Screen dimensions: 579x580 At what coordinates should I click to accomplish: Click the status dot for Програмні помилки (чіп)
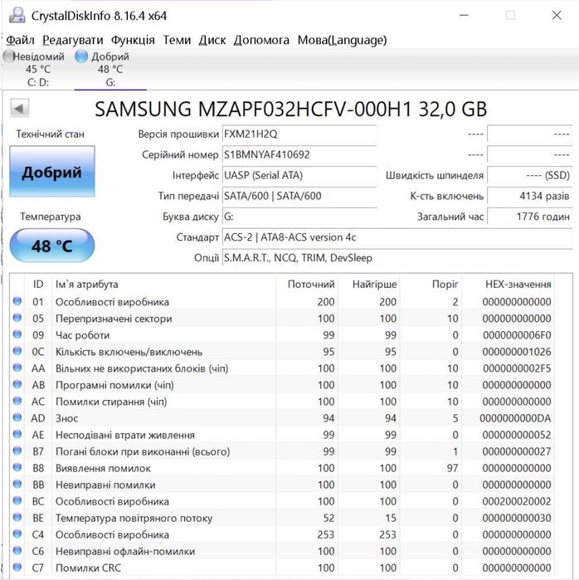point(17,384)
